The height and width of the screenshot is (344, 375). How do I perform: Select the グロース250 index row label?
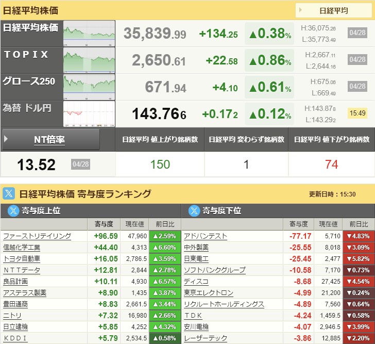(29, 81)
